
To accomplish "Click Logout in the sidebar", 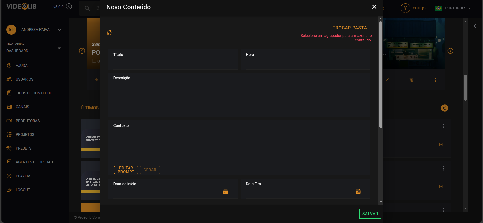I will click(x=23, y=190).
